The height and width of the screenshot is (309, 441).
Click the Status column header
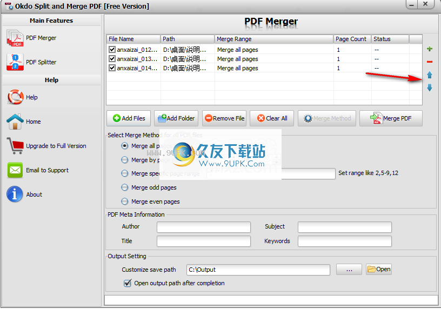(x=390, y=39)
